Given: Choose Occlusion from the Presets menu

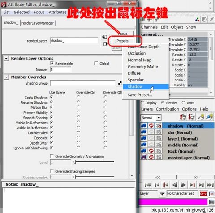Looking at the screenshot, I should coord(146,53).
